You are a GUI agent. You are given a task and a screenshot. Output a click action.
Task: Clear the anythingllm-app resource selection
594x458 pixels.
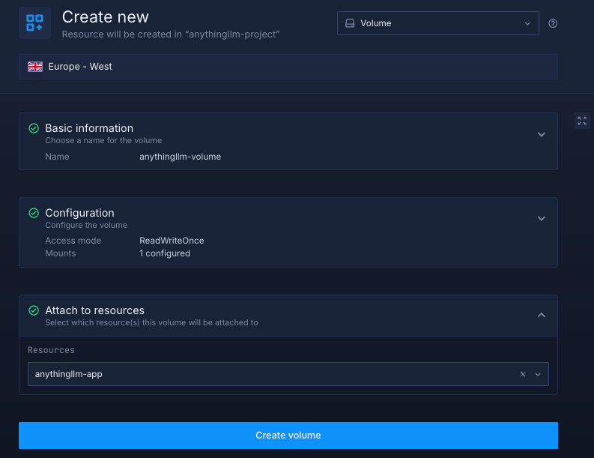point(523,374)
